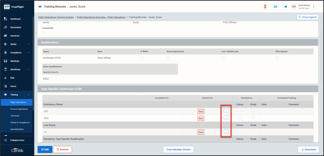324x156 pixels.
Task: Click the link chain icon in header
Action: (275, 6)
